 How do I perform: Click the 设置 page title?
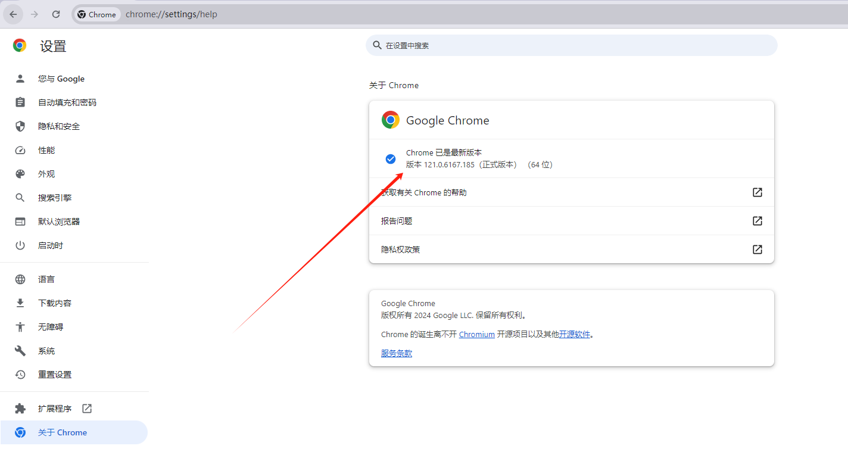[x=53, y=46]
